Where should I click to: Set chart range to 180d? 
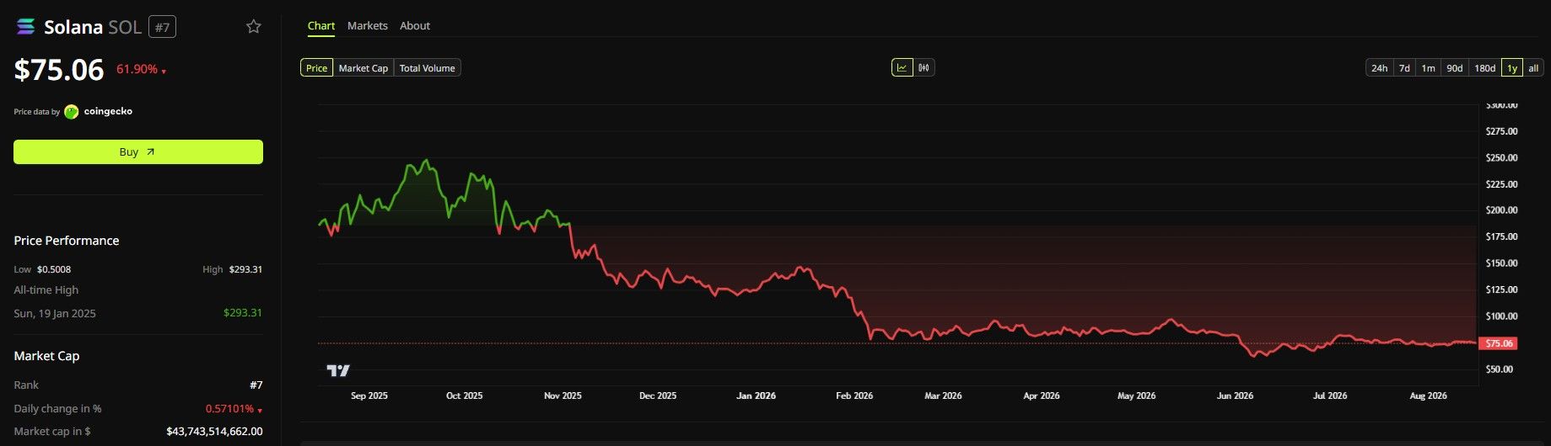pos(1485,68)
